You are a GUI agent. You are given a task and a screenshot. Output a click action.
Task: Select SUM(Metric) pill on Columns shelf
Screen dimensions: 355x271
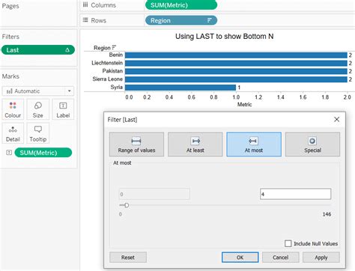click(181, 5)
